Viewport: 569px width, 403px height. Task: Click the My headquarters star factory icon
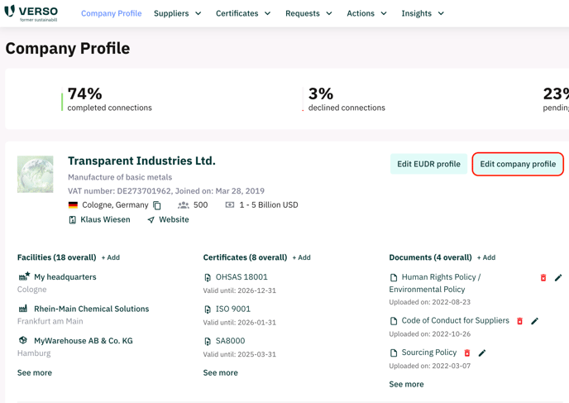pyautogui.click(x=24, y=276)
